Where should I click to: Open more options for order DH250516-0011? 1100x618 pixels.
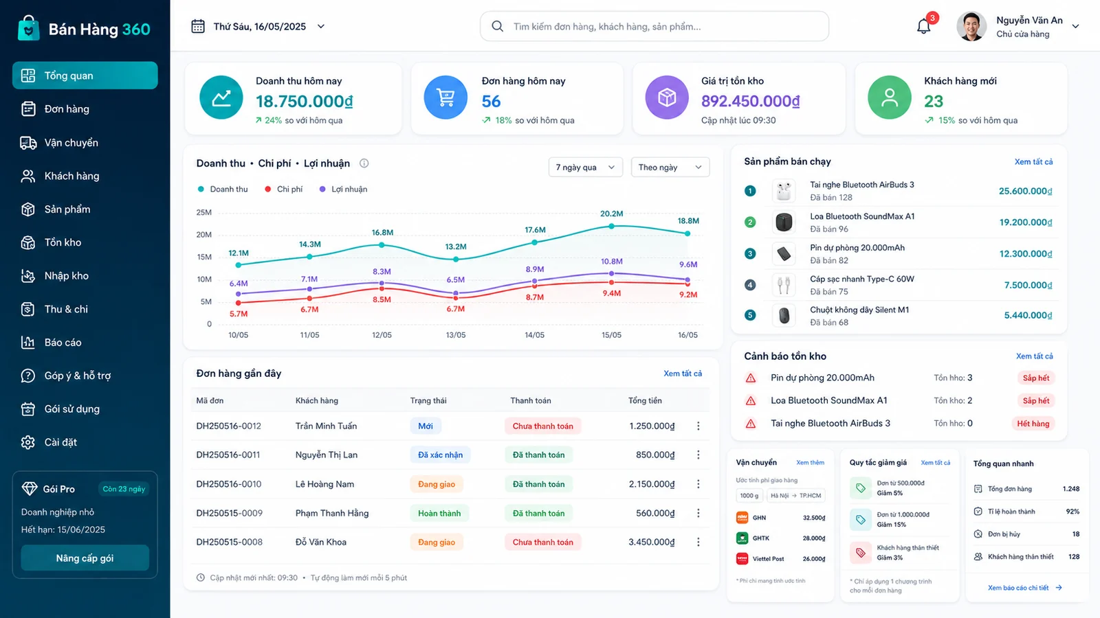point(698,455)
